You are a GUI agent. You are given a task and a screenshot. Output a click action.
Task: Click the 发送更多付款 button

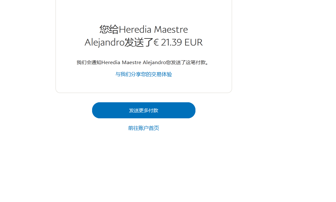[x=143, y=110]
